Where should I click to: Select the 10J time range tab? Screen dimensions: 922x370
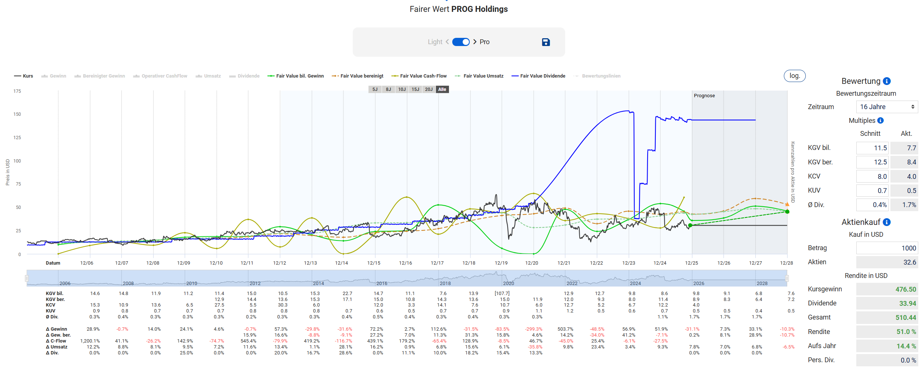click(402, 89)
